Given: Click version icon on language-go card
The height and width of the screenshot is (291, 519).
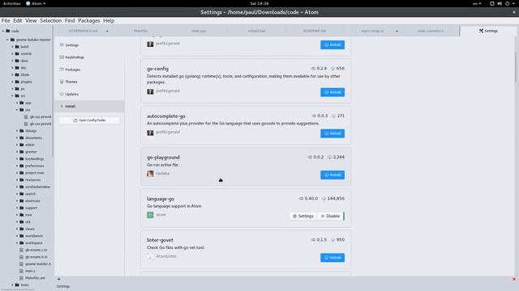Looking at the screenshot, I should [301, 199].
